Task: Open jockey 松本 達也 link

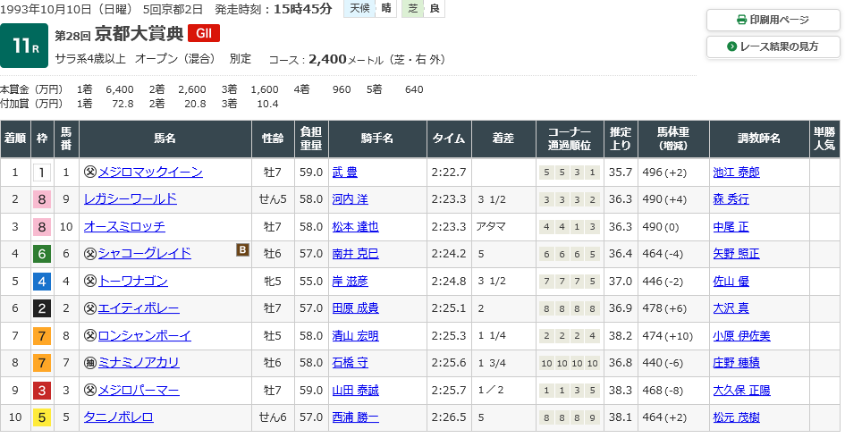Action: pos(356,227)
